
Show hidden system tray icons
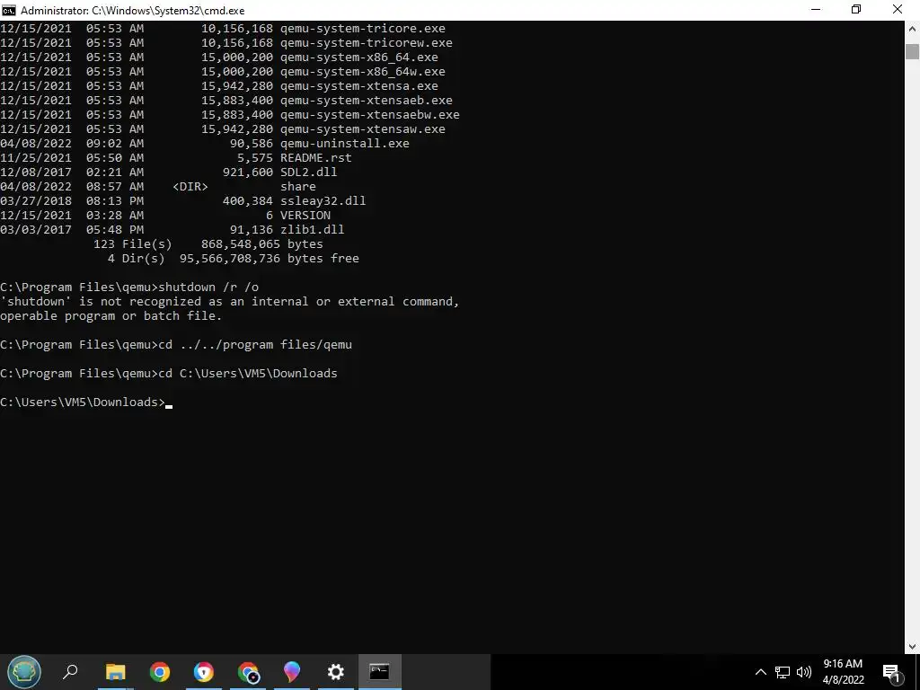pyautogui.click(x=760, y=672)
